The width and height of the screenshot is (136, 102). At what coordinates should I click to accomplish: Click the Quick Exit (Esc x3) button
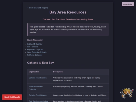[12, 97]
